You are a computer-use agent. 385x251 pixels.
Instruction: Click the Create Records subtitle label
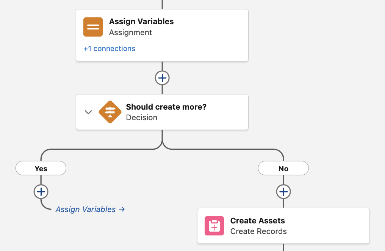click(x=258, y=231)
